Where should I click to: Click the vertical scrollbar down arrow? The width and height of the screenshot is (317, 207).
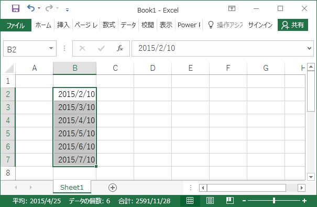tap(311, 177)
